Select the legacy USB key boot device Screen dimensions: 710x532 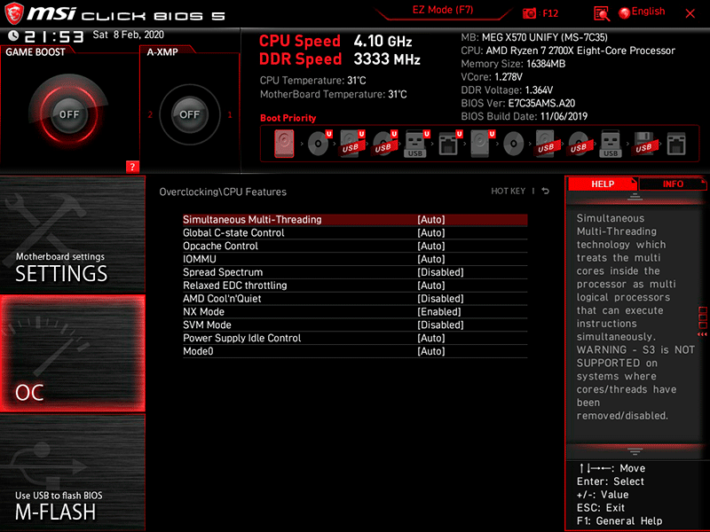click(611, 144)
